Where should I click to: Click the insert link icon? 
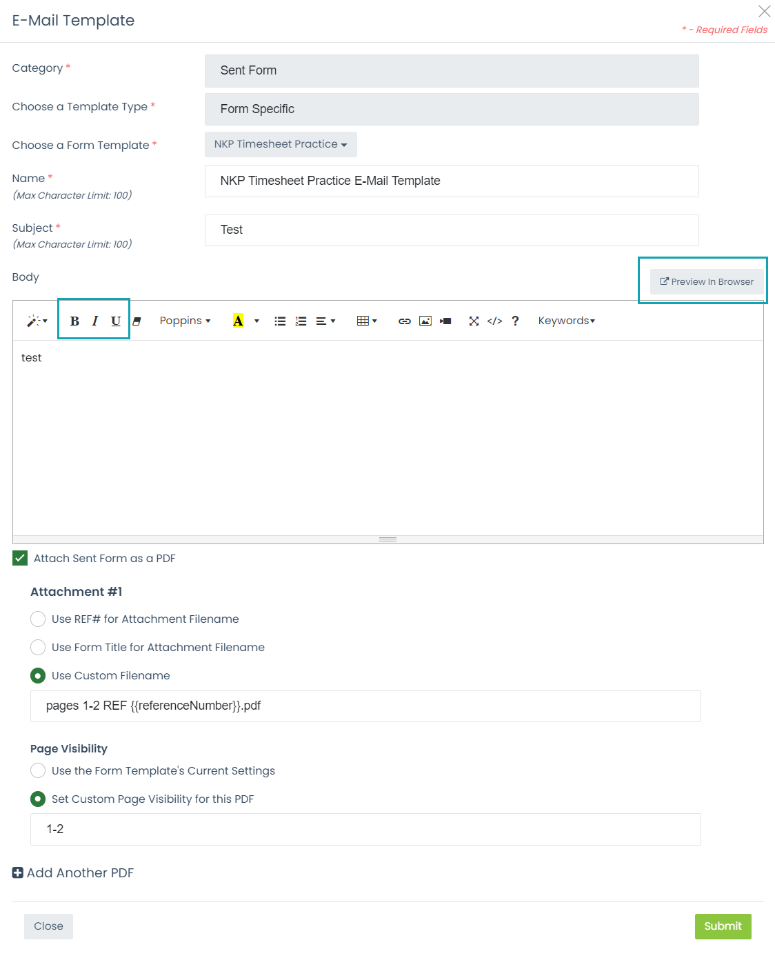point(405,321)
